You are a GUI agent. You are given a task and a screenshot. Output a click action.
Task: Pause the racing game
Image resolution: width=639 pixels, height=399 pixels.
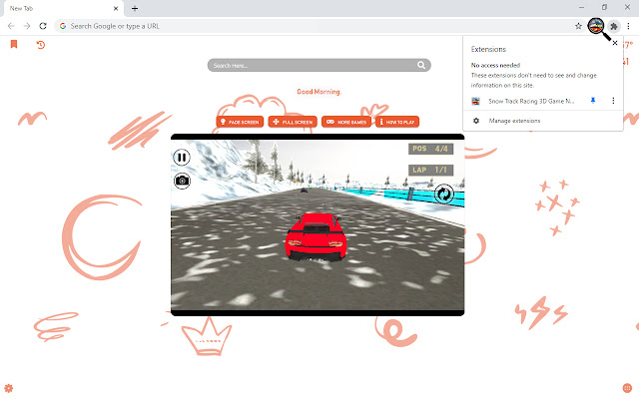tap(182, 158)
